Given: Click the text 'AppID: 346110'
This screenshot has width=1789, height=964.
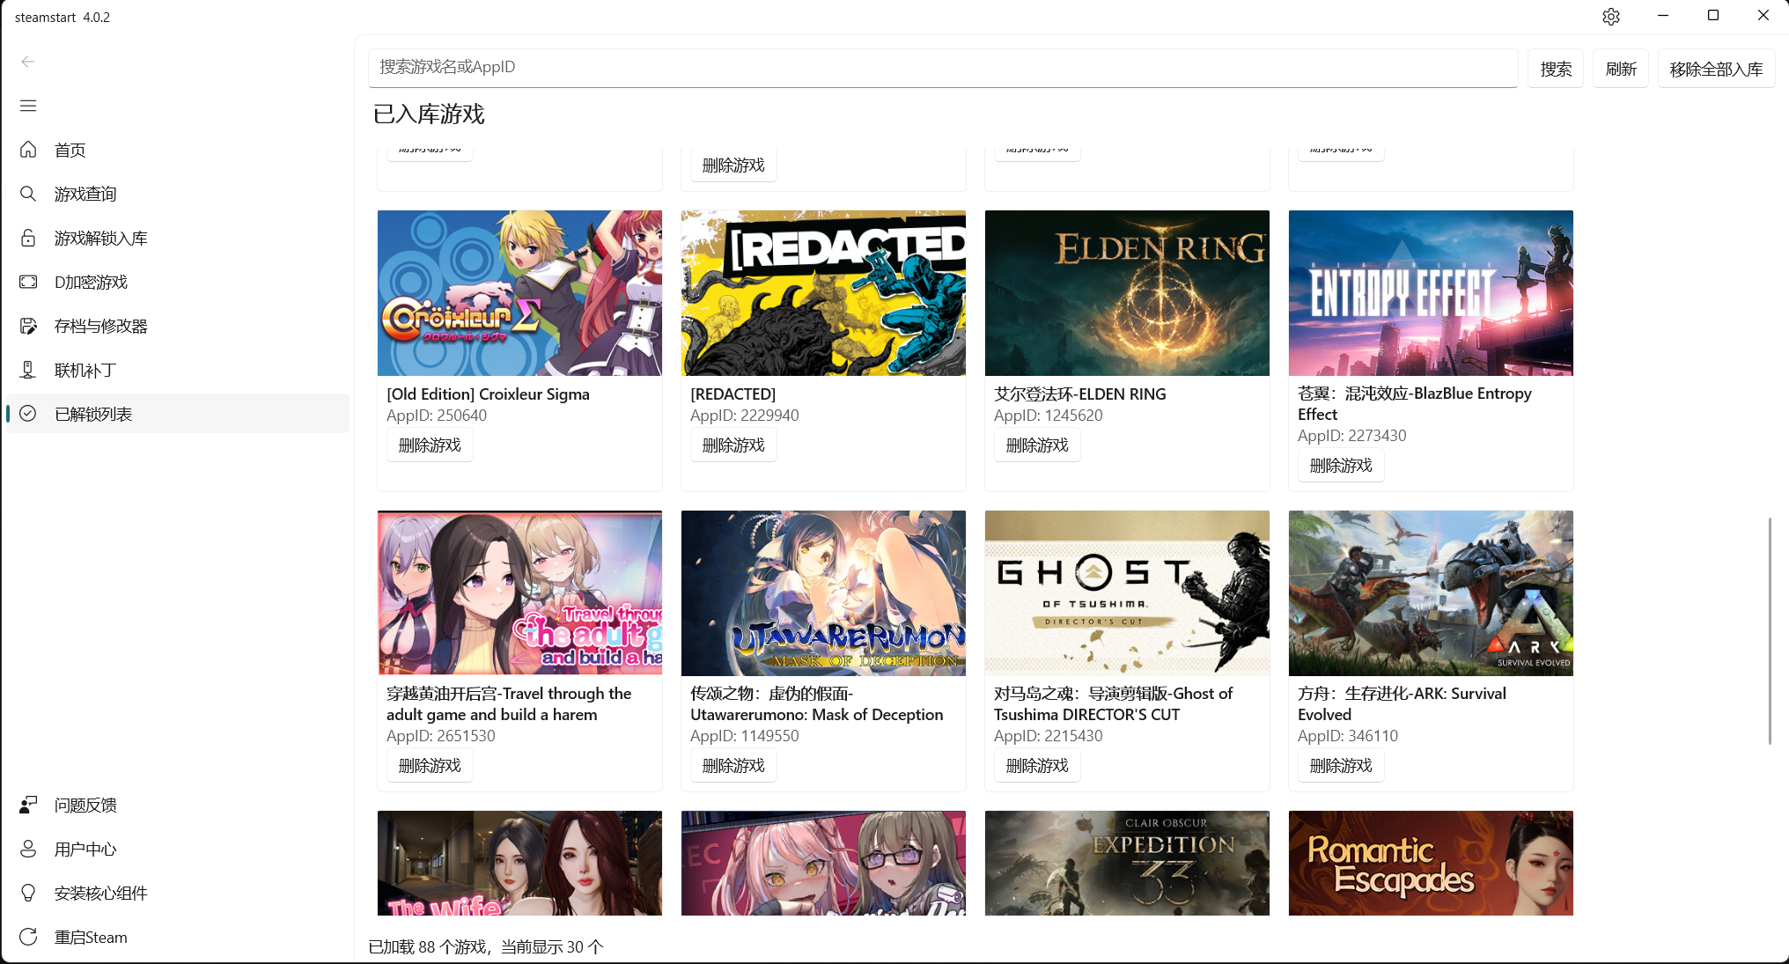Looking at the screenshot, I should pos(1348,736).
